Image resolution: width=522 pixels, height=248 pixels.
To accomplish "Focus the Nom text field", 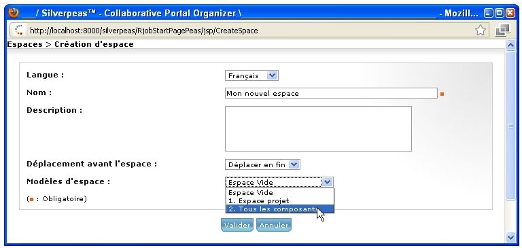I will [331, 93].
